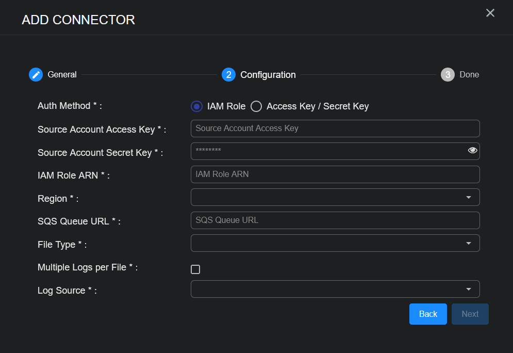
Task: Click the SQS Queue URL text box
Action: click(335, 220)
